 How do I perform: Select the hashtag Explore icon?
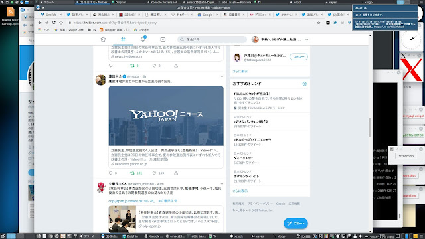click(x=123, y=40)
